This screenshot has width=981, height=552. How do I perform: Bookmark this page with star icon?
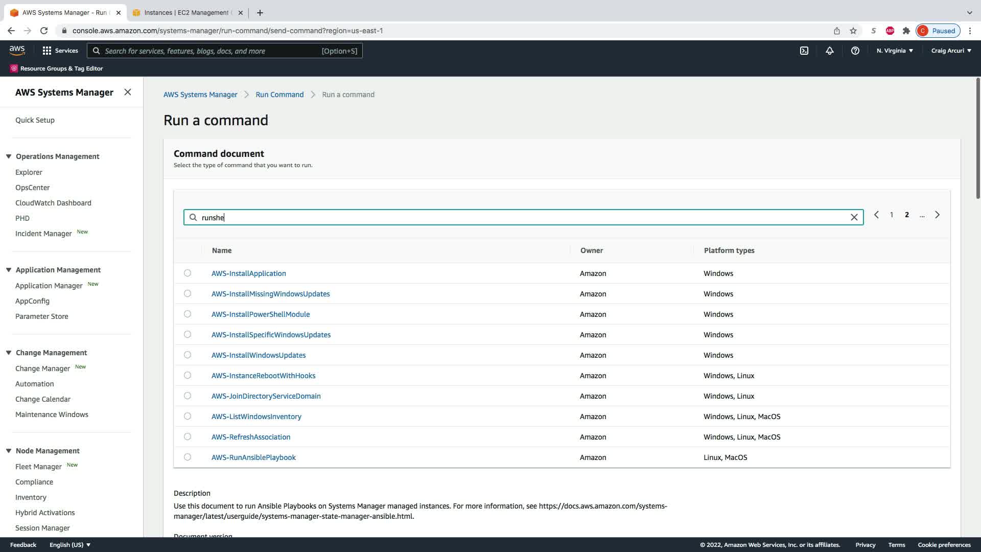pyautogui.click(x=853, y=31)
